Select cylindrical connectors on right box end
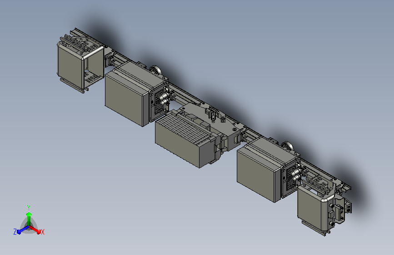This screenshot has width=394, height=255. 296,175
